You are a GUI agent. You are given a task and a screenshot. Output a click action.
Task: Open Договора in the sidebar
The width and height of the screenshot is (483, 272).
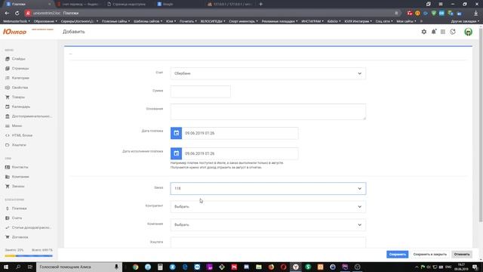(x=20, y=237)
